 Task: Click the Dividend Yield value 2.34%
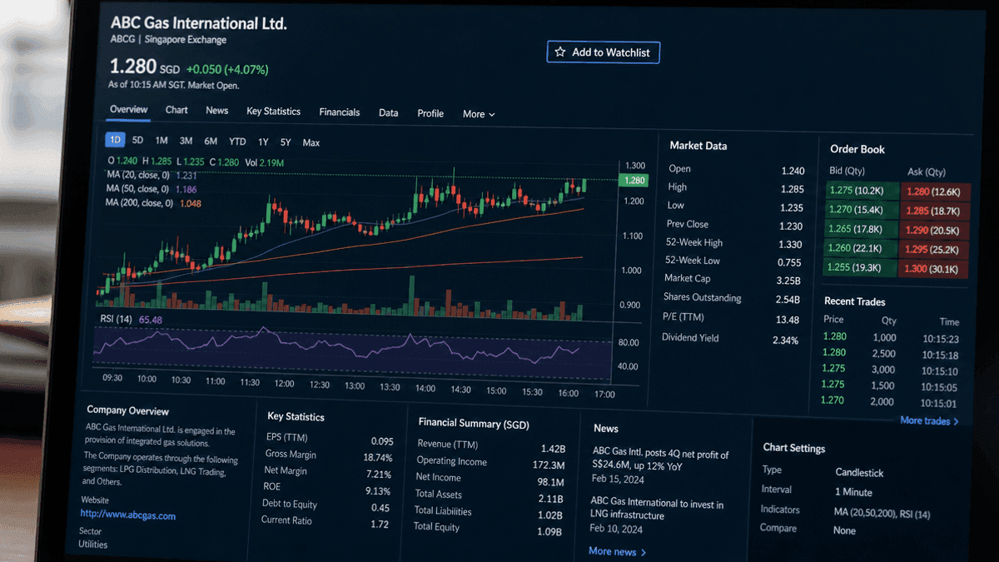coord(785,341)
